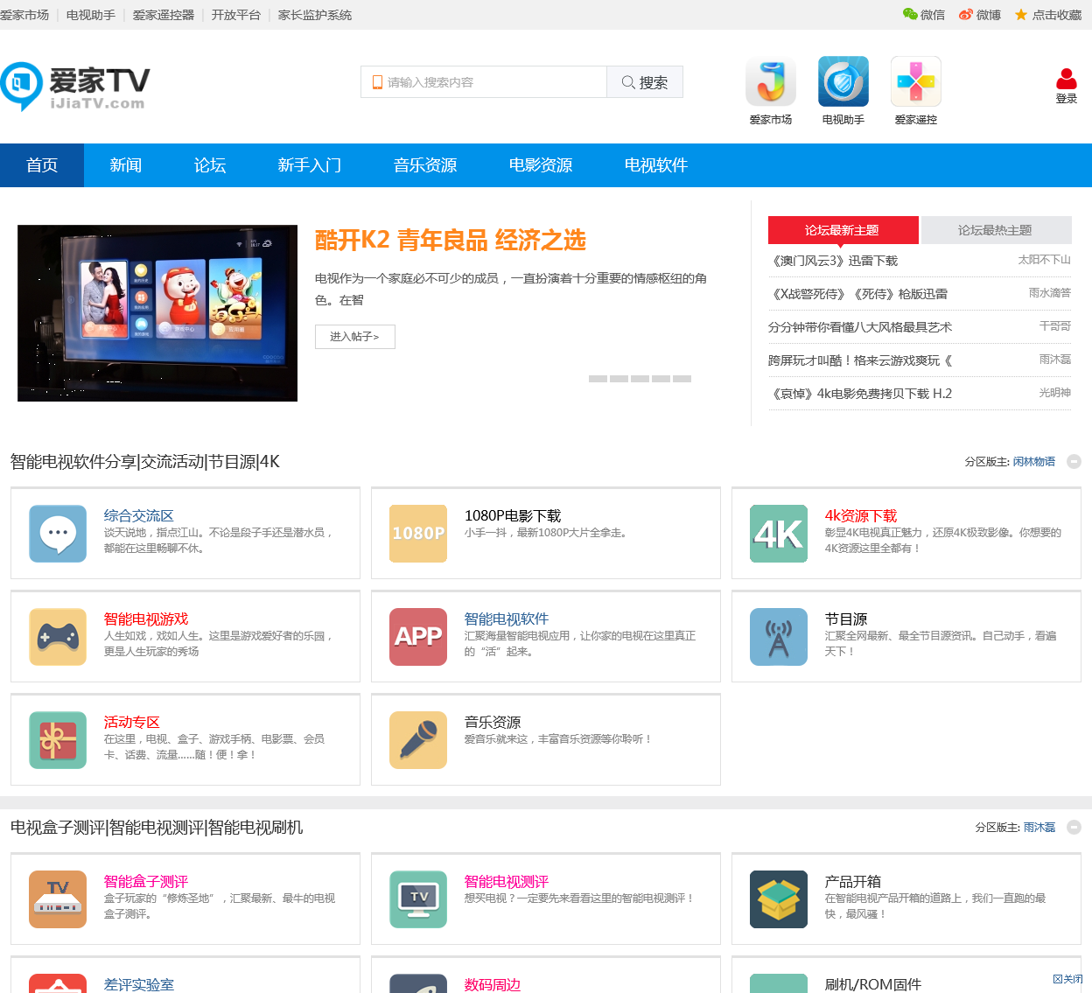
Task: Open moderator 闲林物语 profile link
Action: pyautogui.click(x=1034, y=461)
